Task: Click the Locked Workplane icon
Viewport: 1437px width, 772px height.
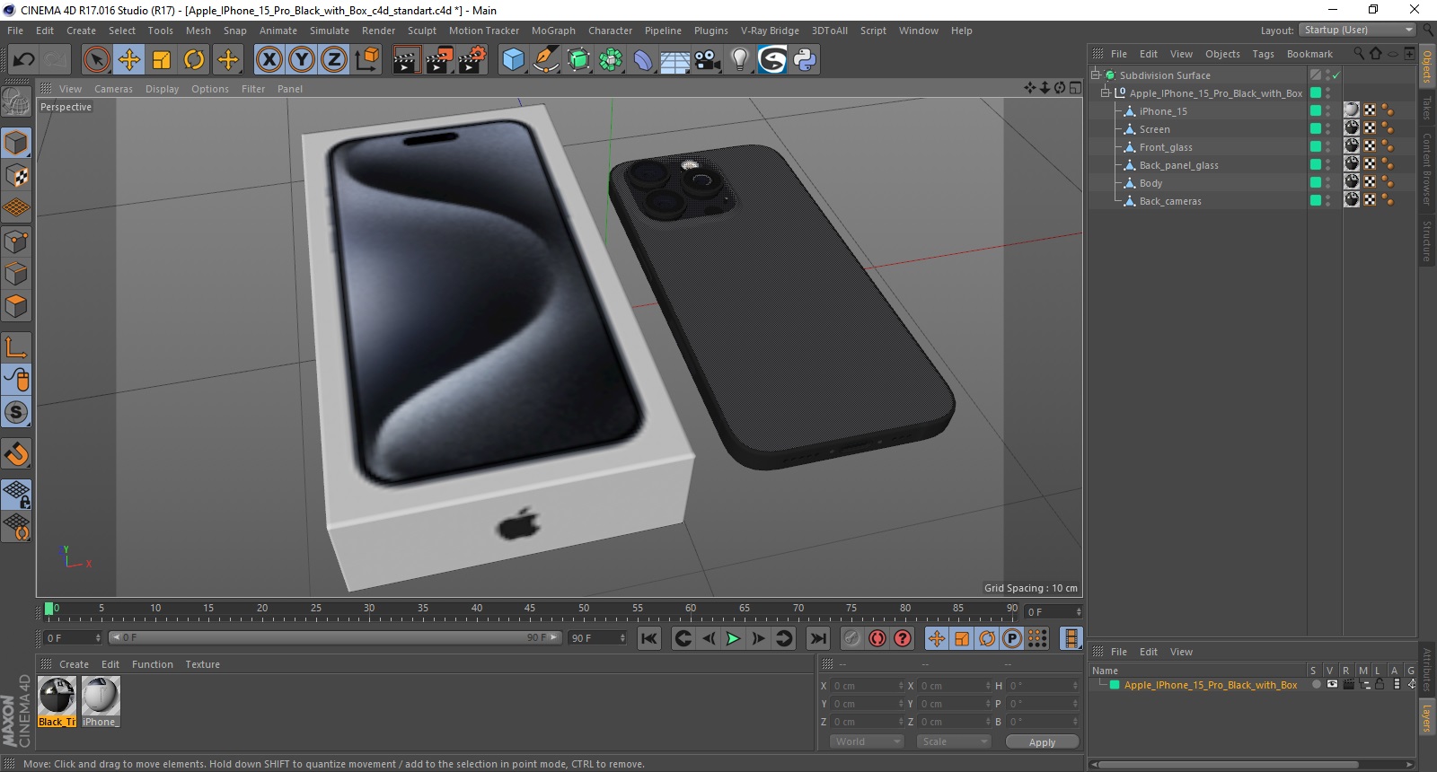Action: [x=16, y=494]
